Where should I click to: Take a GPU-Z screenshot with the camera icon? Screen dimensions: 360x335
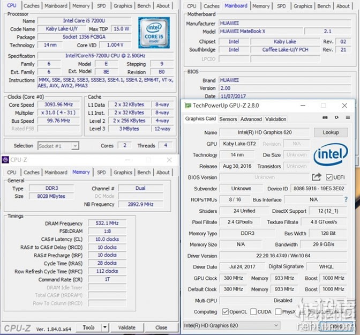[325, 117]
